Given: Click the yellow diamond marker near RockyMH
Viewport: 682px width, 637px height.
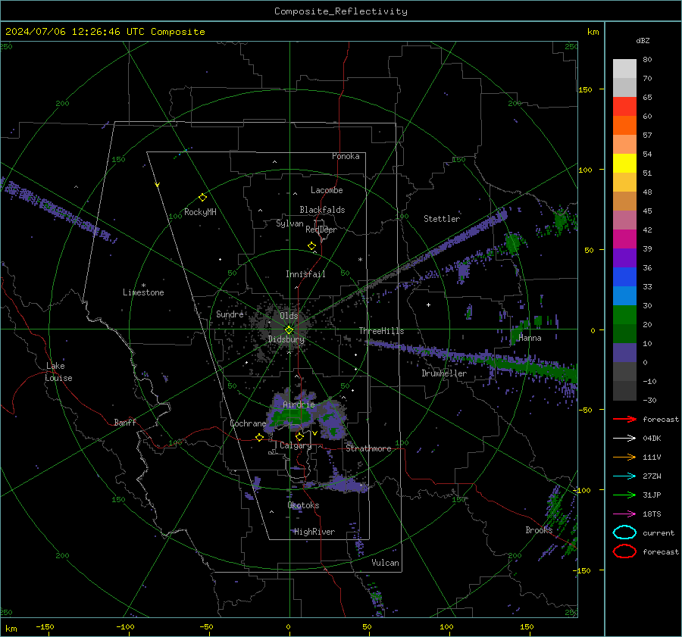Looking at the screenshot, I should point(202,198).
